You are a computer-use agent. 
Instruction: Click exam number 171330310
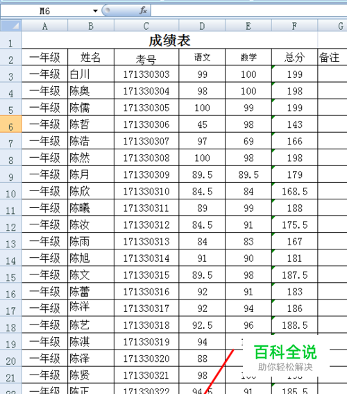146,191
